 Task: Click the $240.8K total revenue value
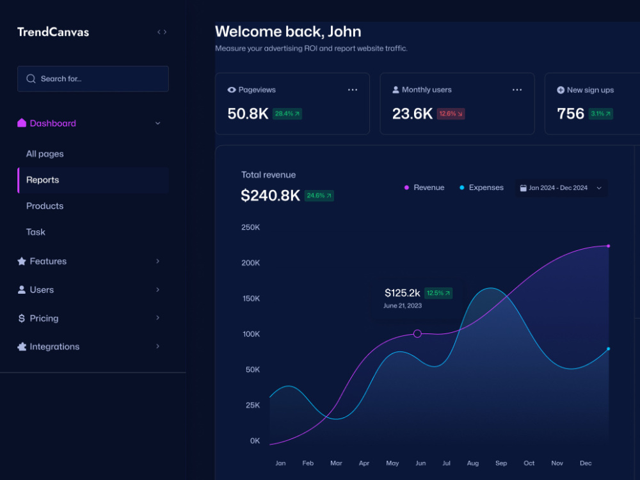pos(271,195)
